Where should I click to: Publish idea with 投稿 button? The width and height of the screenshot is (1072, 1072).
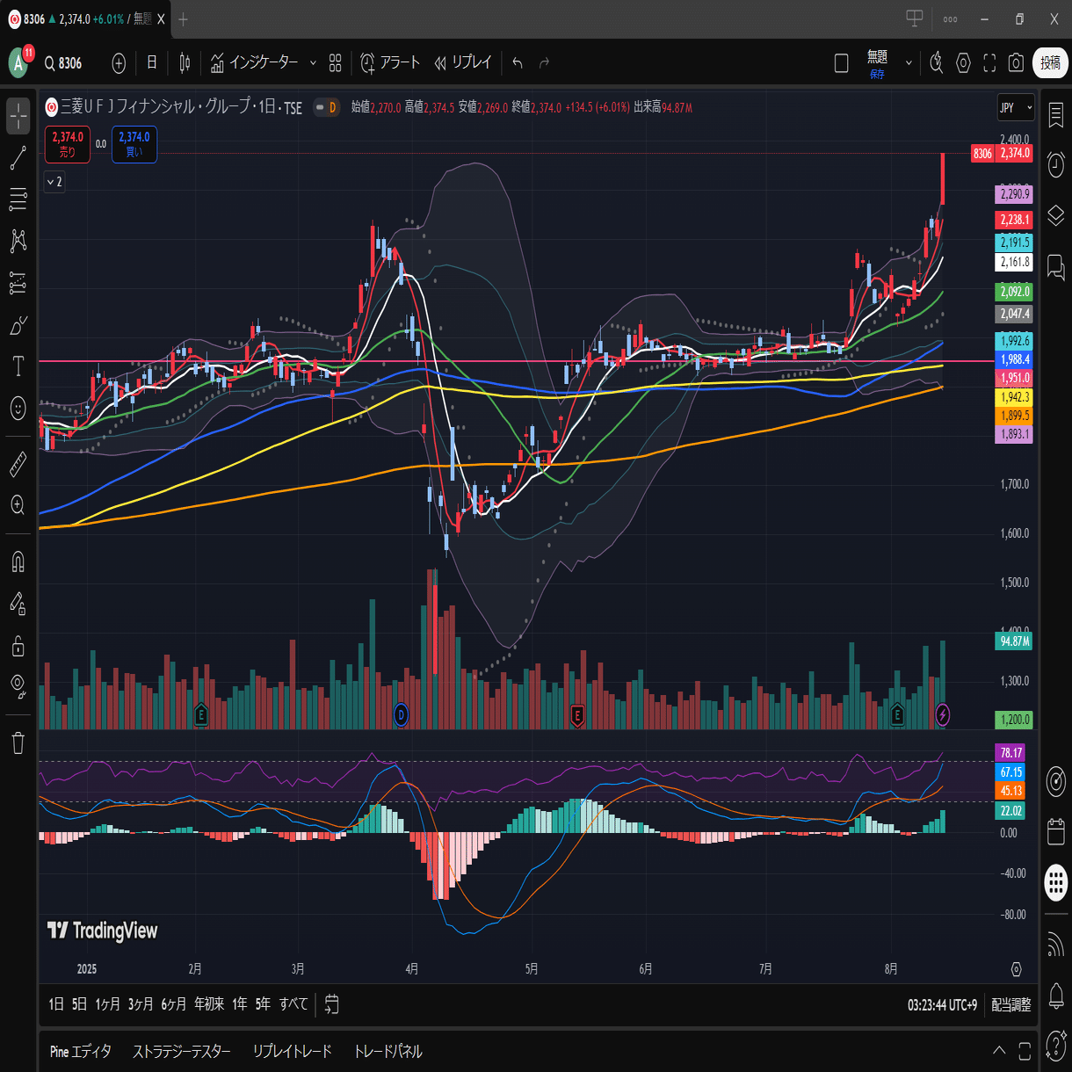click(x=1051, y=62)
